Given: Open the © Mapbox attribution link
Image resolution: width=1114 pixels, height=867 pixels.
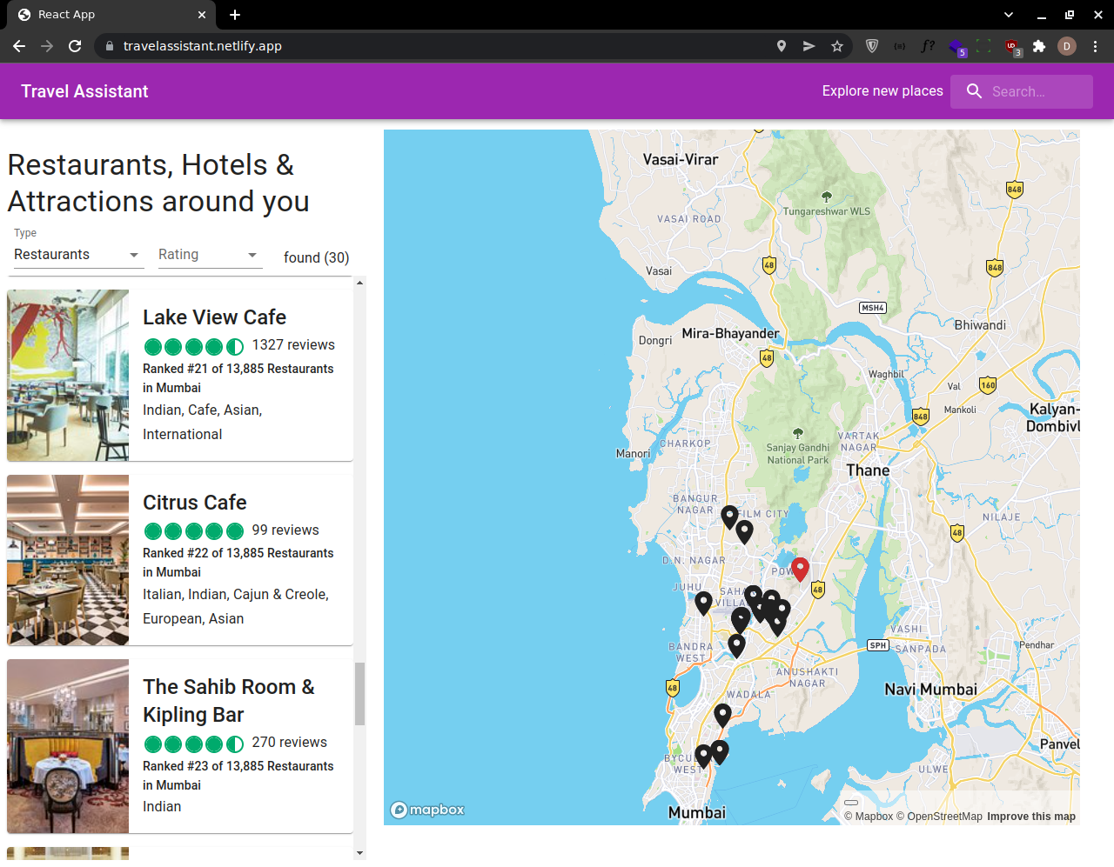Looking at the screenshot, I should click(869, 817).
